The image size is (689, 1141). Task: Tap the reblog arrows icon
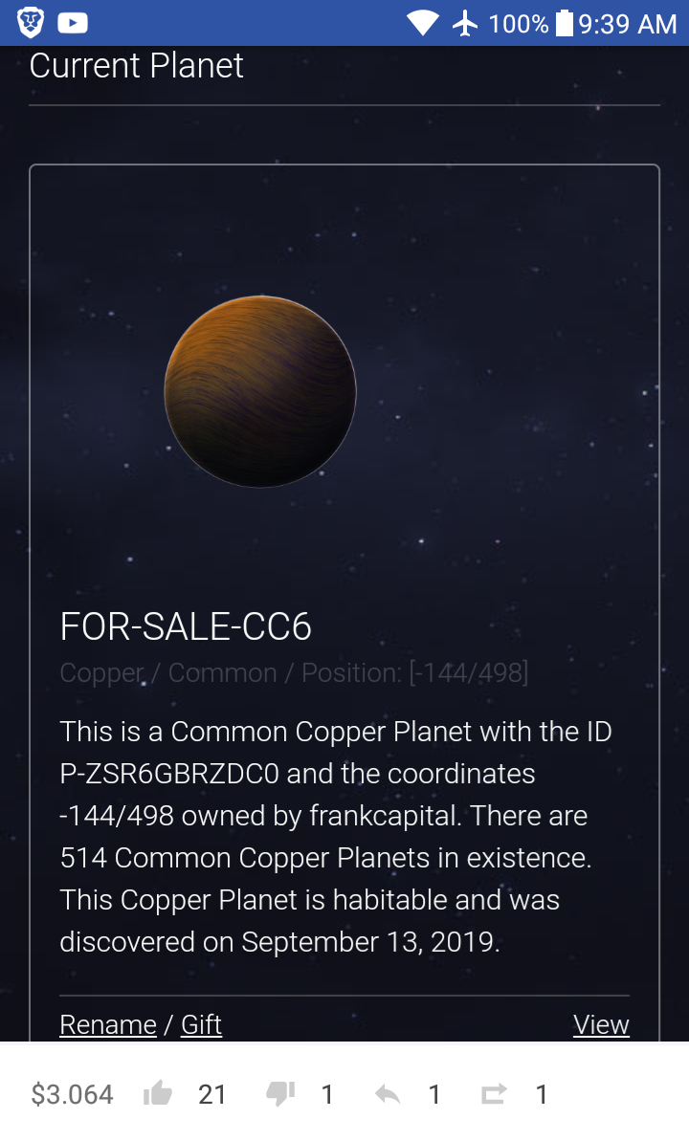[493, 1094]
